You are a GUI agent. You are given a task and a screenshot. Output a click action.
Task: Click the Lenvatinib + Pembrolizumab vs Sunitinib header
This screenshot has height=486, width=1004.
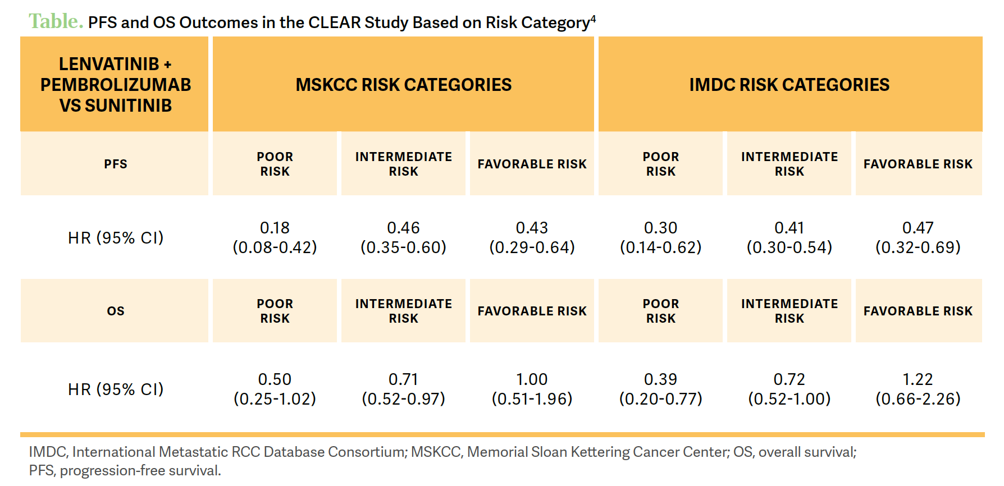[115, 84]
